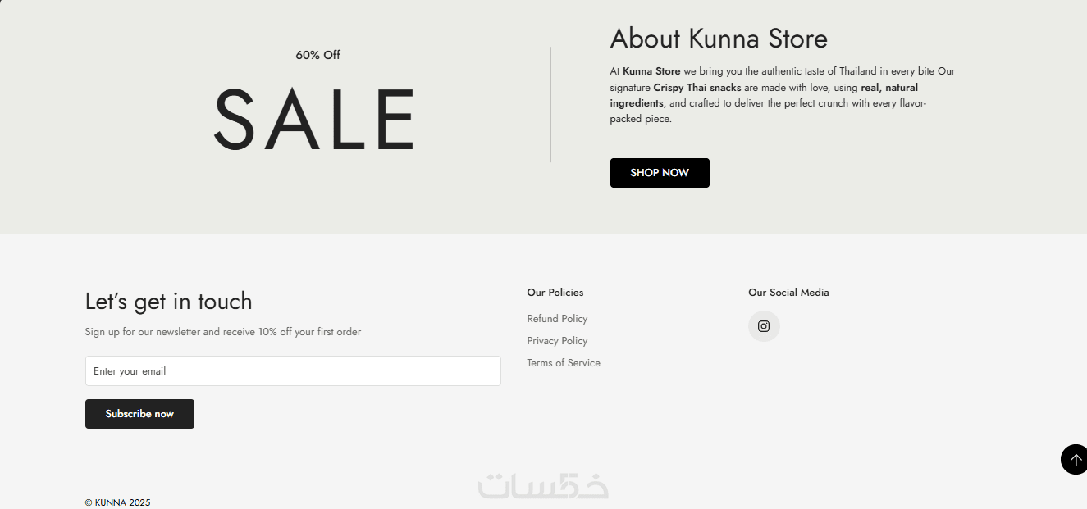Focus the Enter your email field
This screenshot has width=1087, height=509.
pos(293,371)
